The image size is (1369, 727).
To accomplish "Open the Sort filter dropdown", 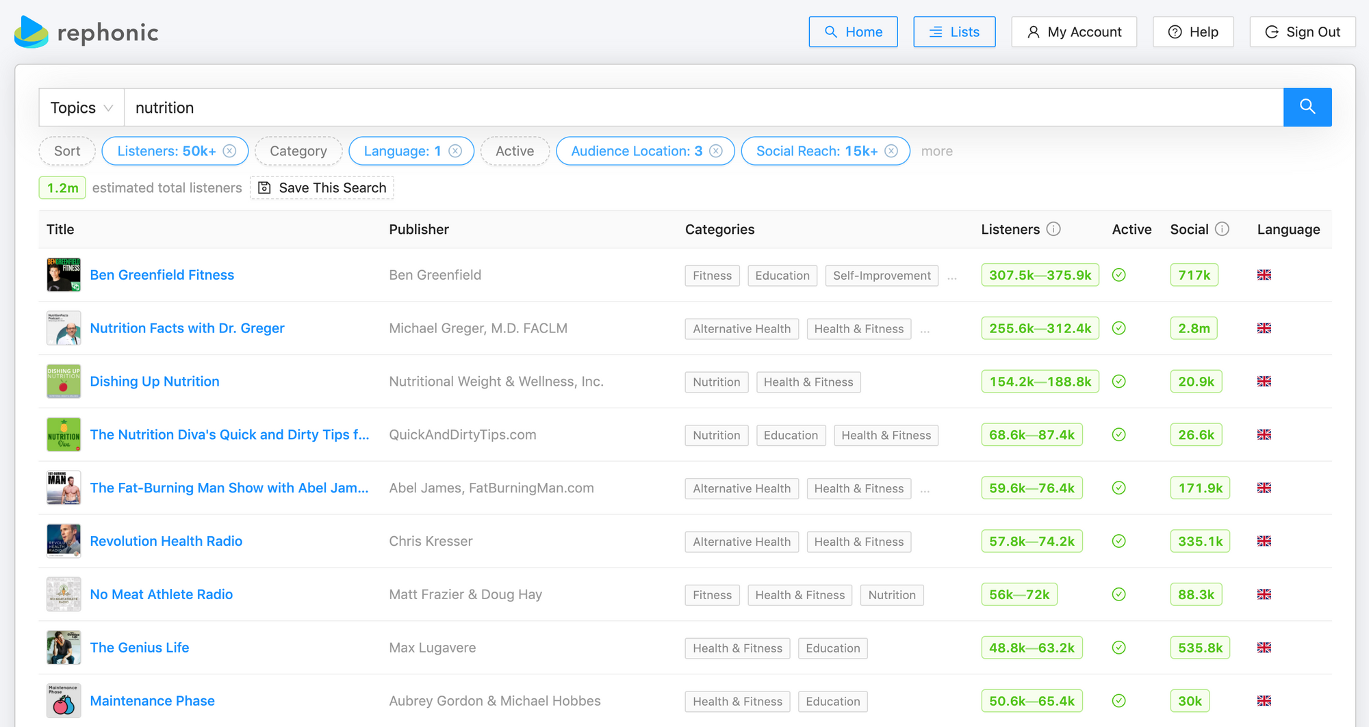I will [x=67, y=151].
